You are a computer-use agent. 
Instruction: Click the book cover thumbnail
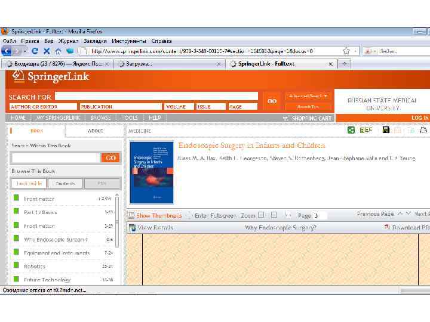click(152, 173)
